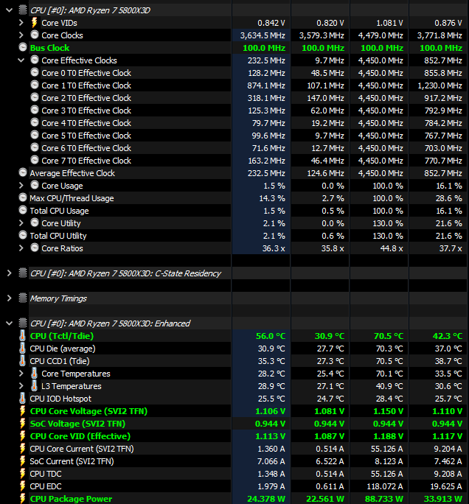Click the lightning icon for CPU Core Voltage (SVI2 TFN)
Image resolution: width=469 pixels, height=504 pixels.
[x=23, y=411]
